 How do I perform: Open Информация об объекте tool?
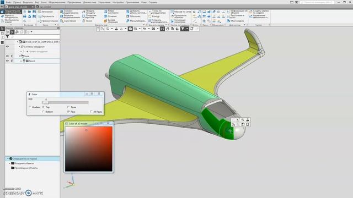[237, 12]
